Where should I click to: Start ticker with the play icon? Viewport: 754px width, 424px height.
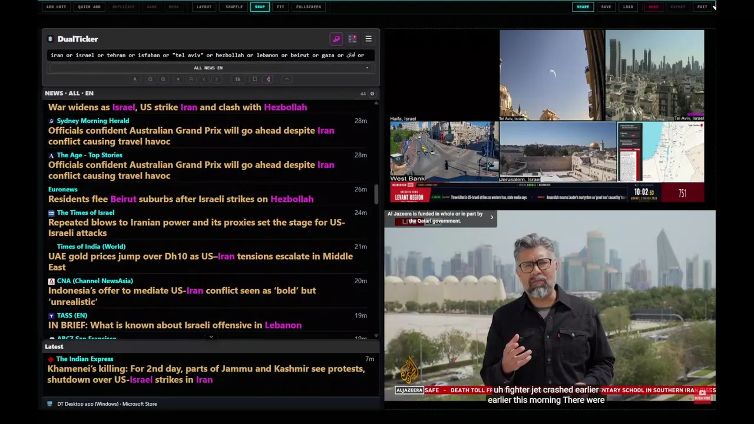[x=178, y=79]
